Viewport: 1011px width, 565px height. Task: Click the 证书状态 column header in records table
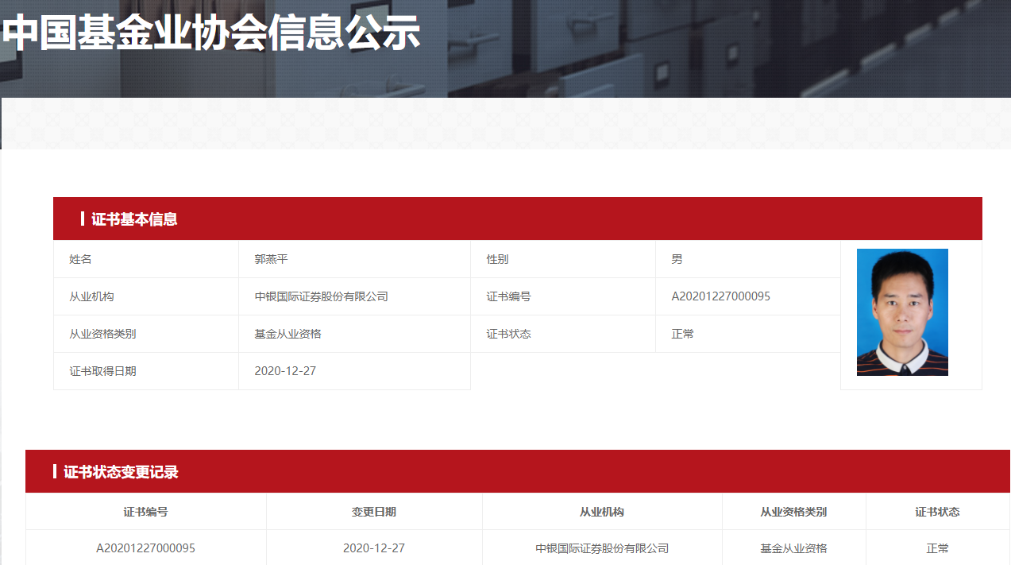pyautogui.click(x=937, y=512)
